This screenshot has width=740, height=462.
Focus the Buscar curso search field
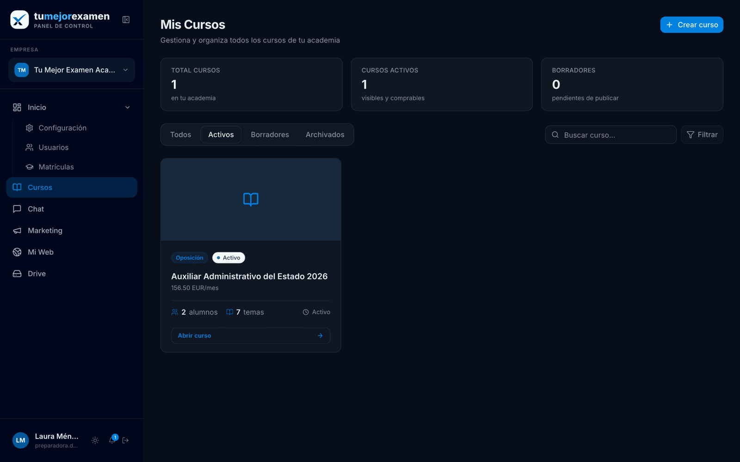[x=610, y=134]
